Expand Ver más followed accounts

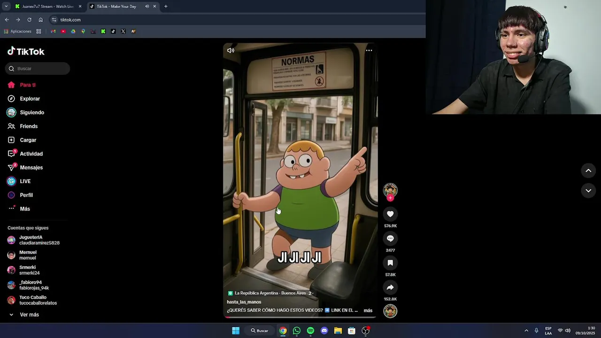(24, 315)
